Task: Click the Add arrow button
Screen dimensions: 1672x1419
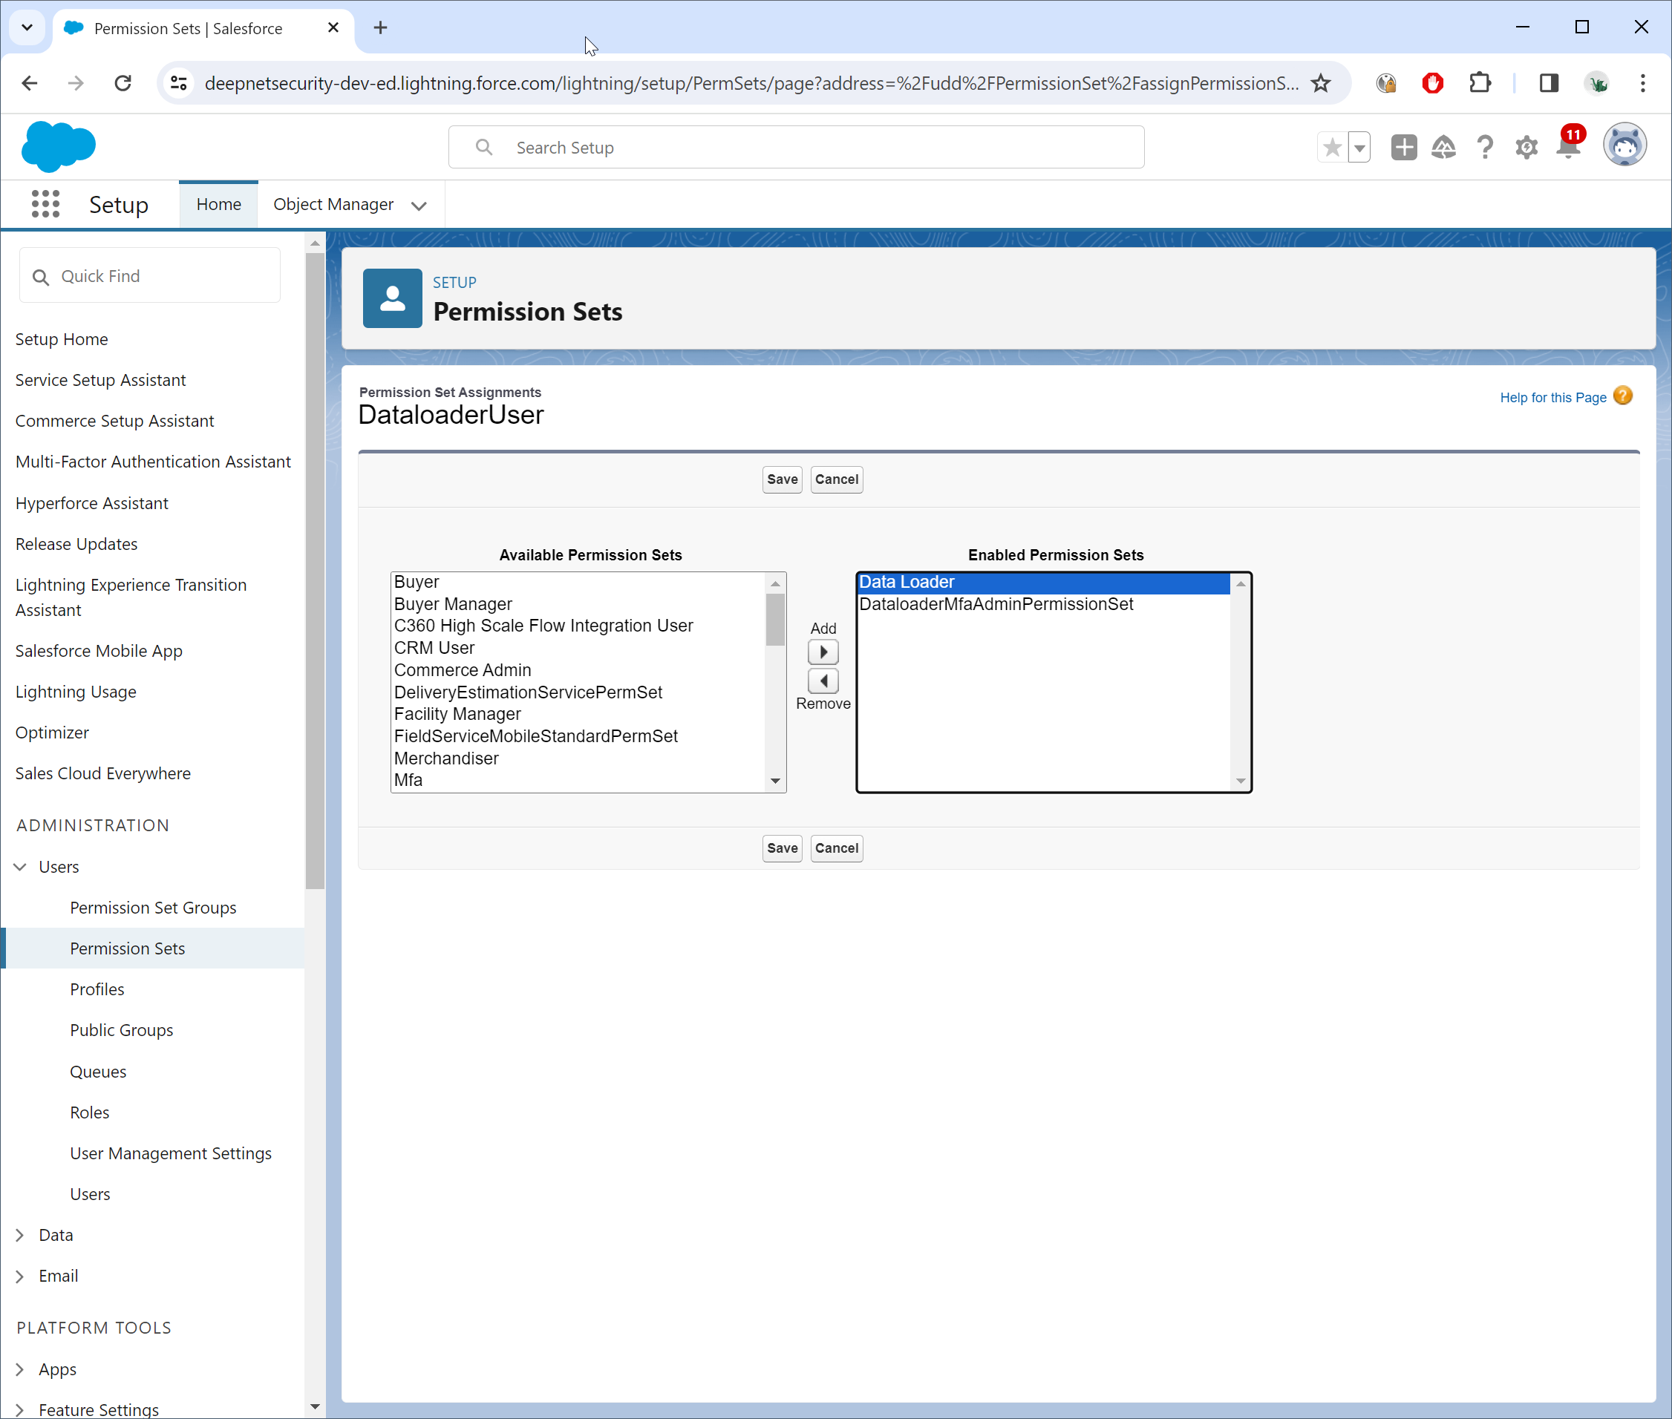Action: coord(823,652)
